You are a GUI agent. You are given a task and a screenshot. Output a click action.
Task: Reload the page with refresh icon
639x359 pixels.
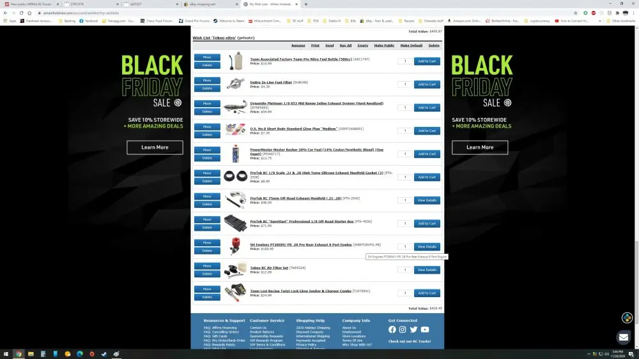[x=21, y=13]
